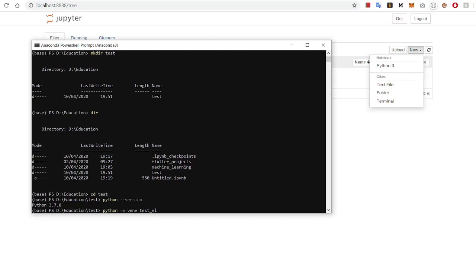This screenshot has height=267, width=476.
Task: Switch to the Running tab
Action: 79,38
